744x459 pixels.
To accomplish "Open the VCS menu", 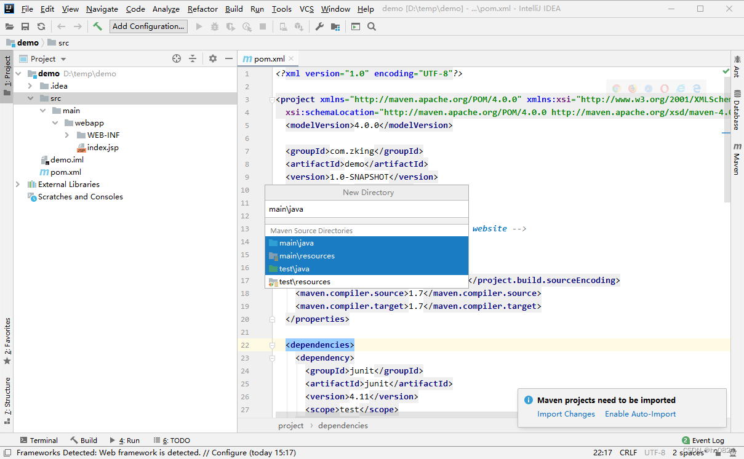I will [306, 9].
